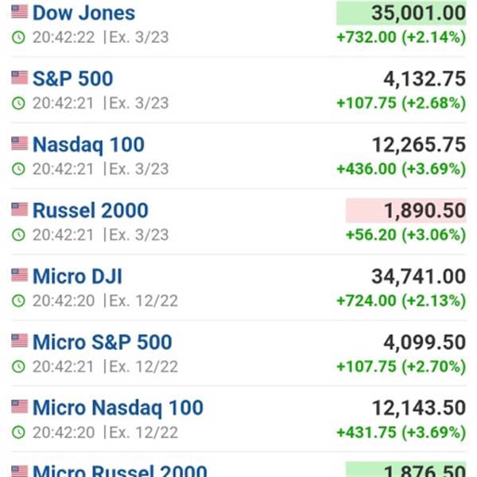Viewport: 477px width, 477px height.
Task: Click the Micro S&P 500 price 4,099.50
Action: (x=425, y=342)
